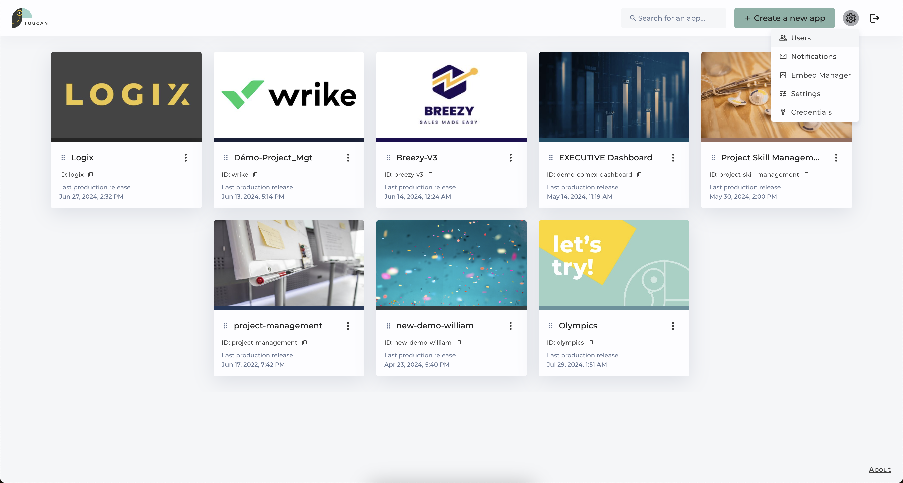Choose Credentials in the dropdown menu
This screenshot has width=903, height=483.
coord(811,112)
